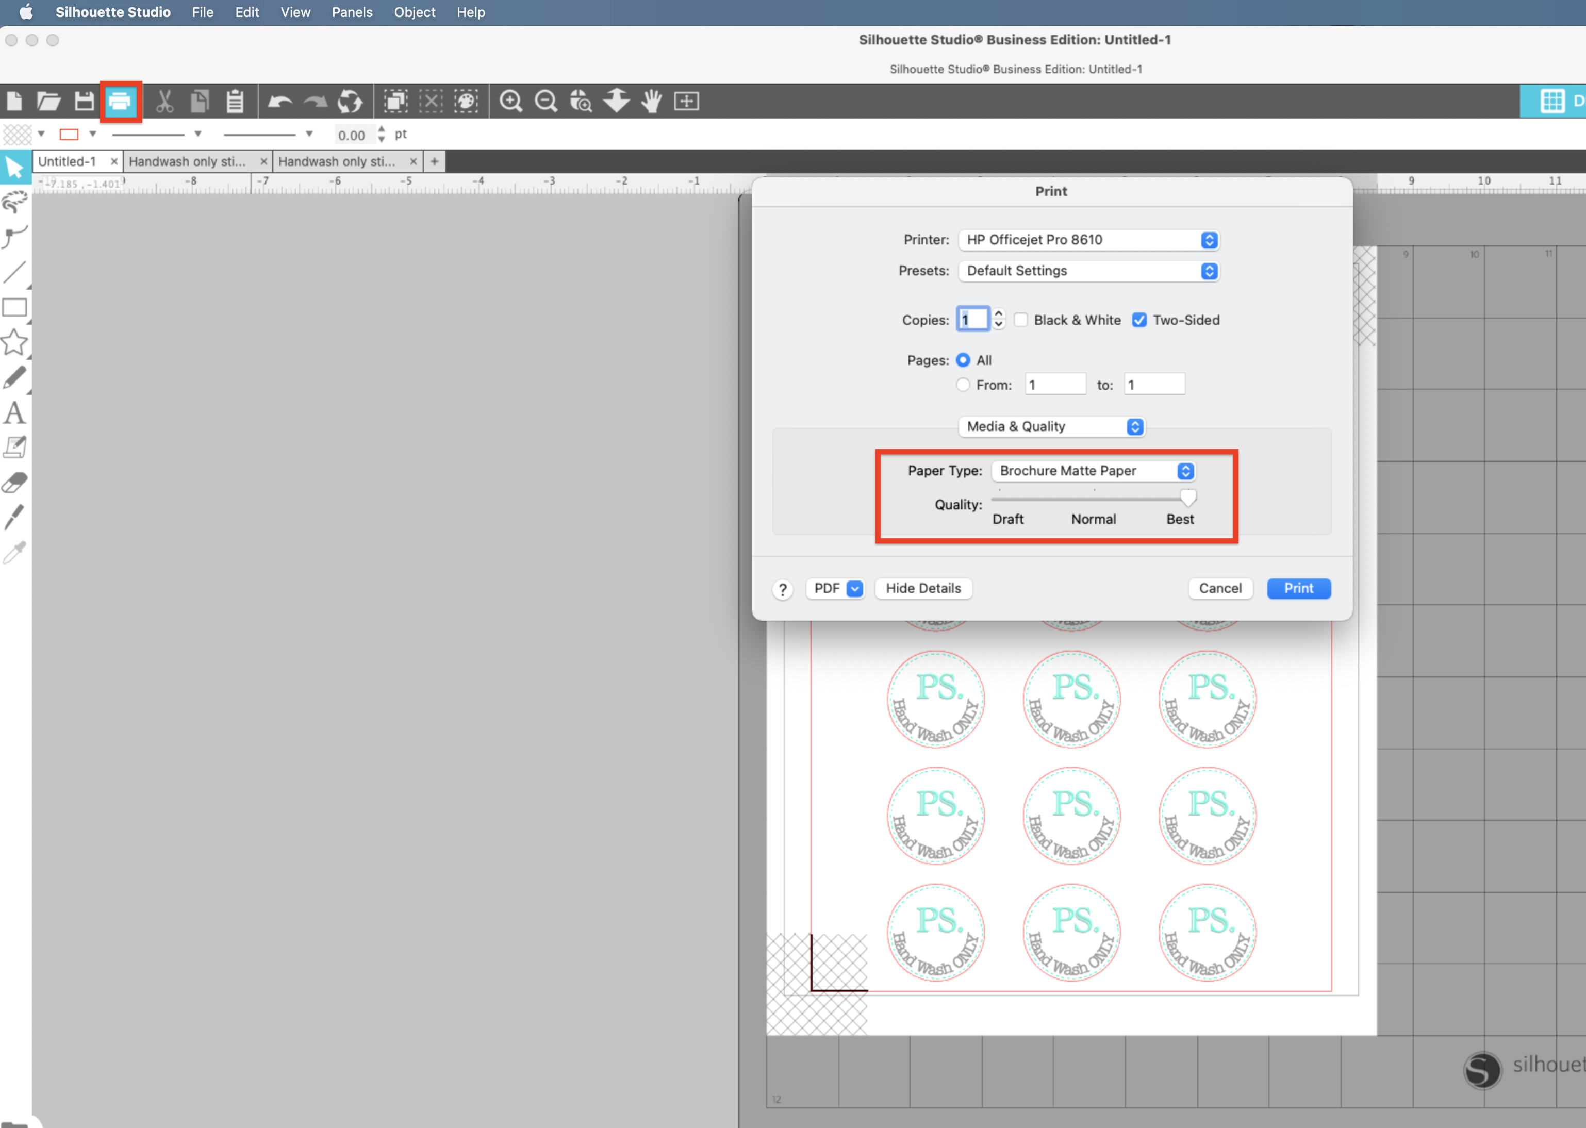This screenshot has width=1586, height=1128.
Task: Click the red line color swatch
Action: pos(70,134)
